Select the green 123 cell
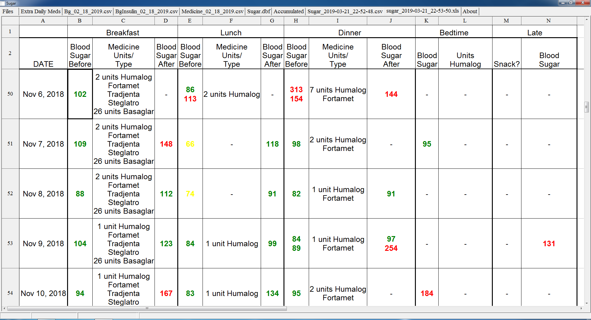The width and height of the screenshot is (591, 320). [166, 243]
